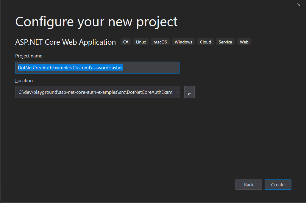Click the blank dialog area above Back button
Screen dimensions: 306x203
(x=249, y=149)
